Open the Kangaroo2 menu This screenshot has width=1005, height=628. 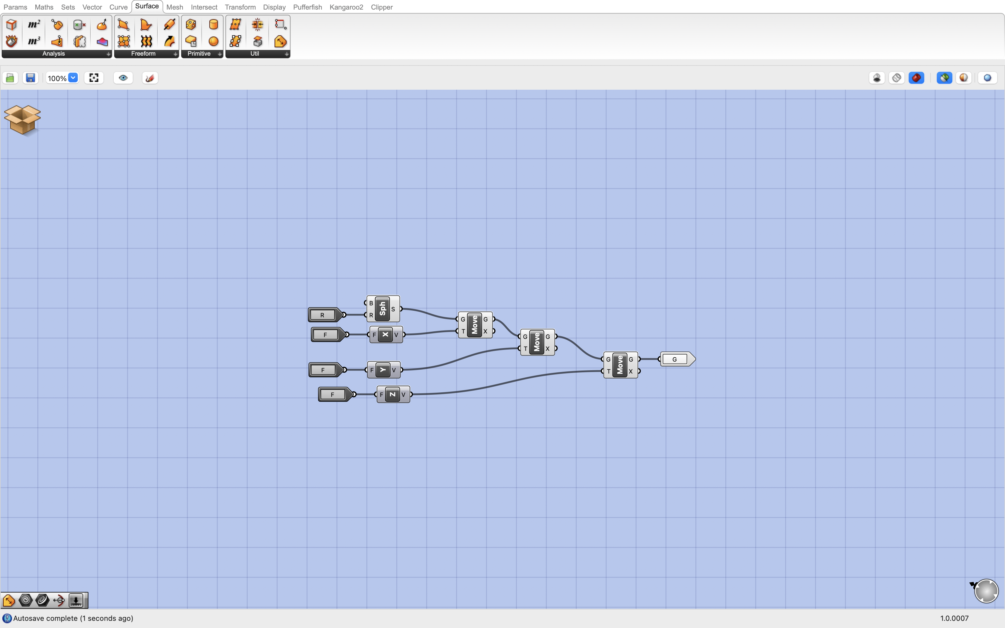coord(346,7)
